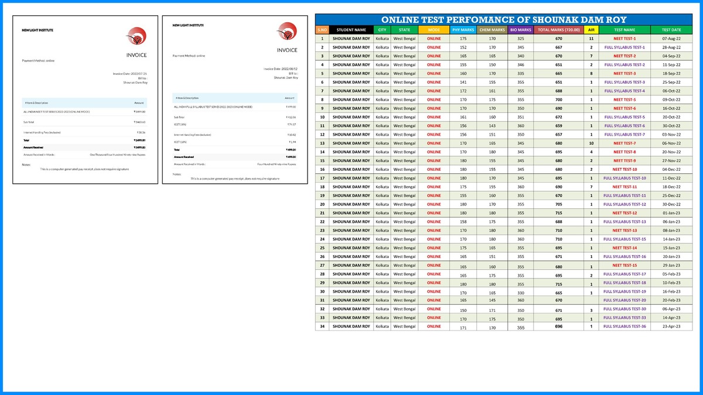Image resolution: width=703 pixels, height=395 pixels.
Task: Click NEW LIGHT INSTITUTE on the right invoice
Action: [188, 25]
